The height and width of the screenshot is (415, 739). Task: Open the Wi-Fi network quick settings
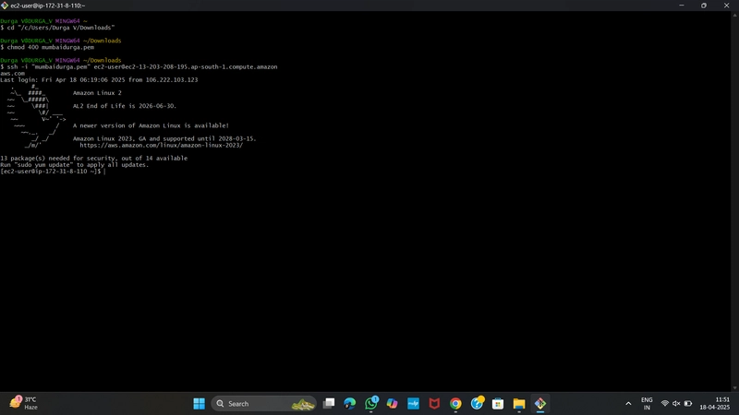click(665, 404)
